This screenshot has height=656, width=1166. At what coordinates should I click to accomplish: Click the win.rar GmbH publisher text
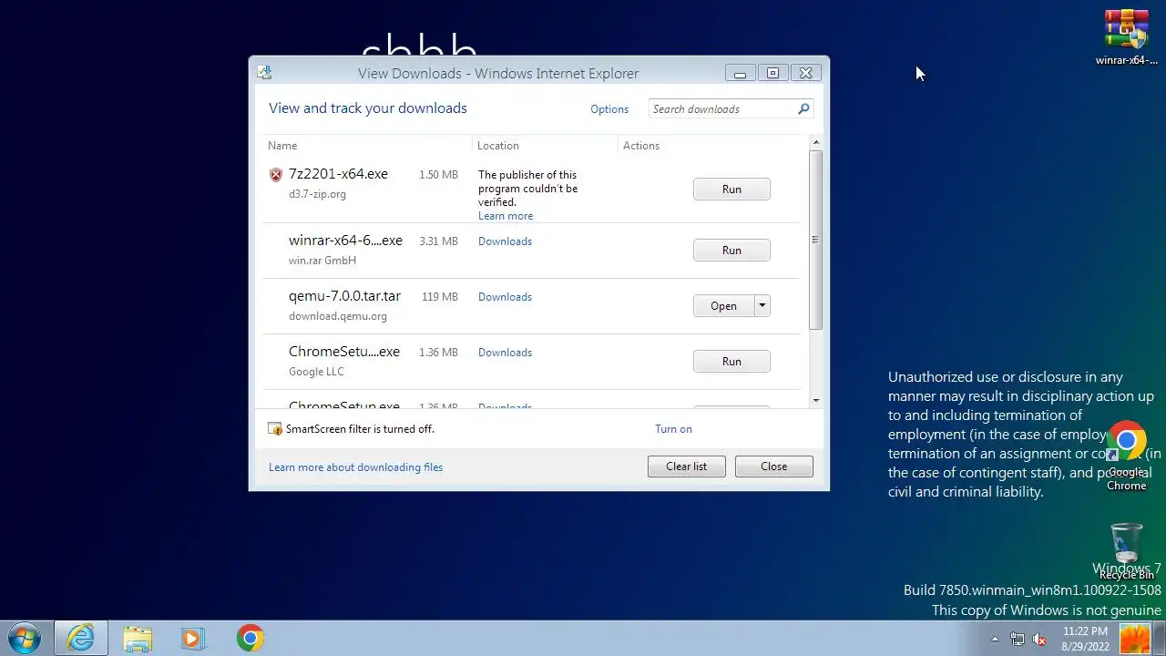322,261
